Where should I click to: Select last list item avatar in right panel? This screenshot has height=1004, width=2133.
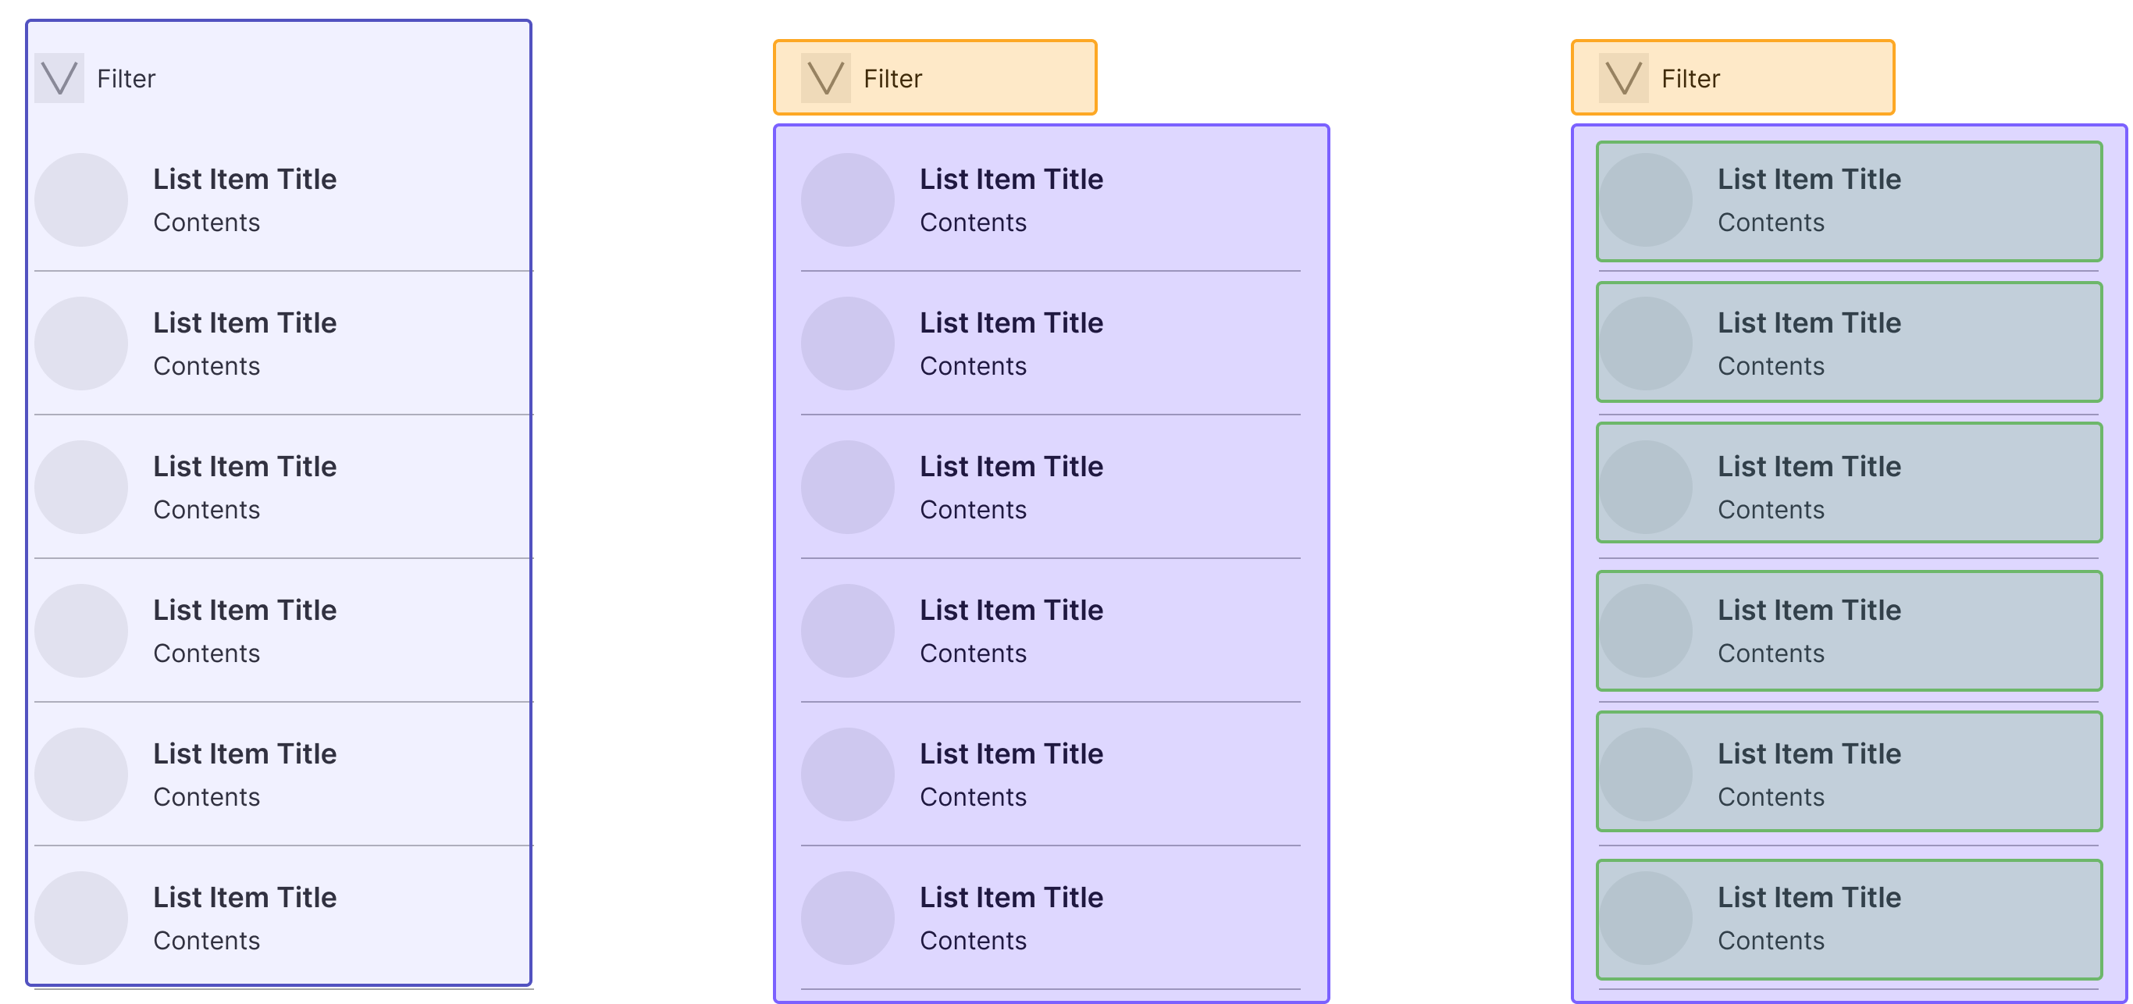coord(1645,918)
